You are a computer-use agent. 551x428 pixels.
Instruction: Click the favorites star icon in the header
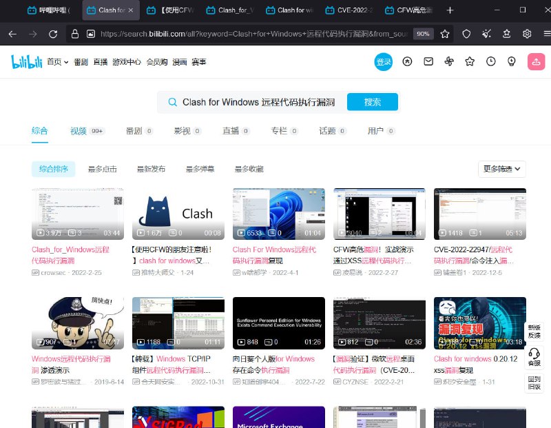click(x=470, y=61)
